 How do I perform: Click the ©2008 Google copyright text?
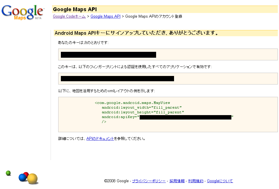click(x=116, y=181)
